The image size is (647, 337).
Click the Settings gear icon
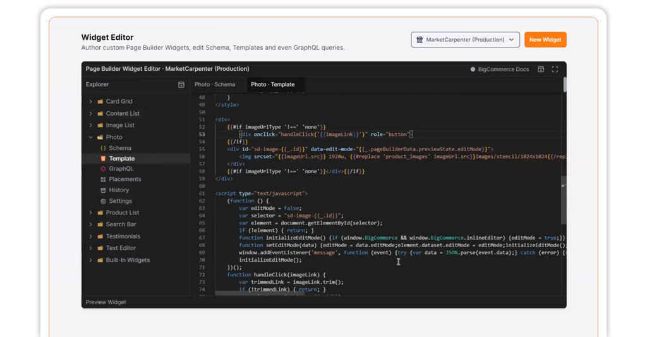[x=103, y=201]
